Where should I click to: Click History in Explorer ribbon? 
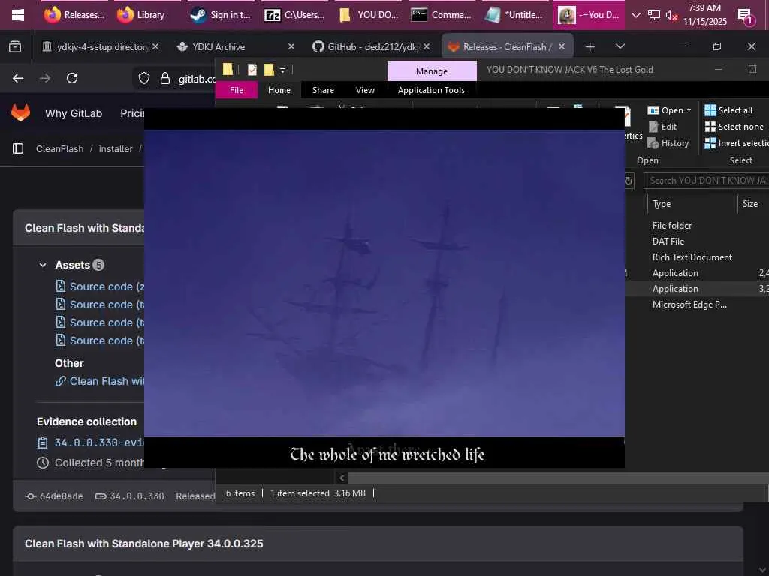pos(668,143)
